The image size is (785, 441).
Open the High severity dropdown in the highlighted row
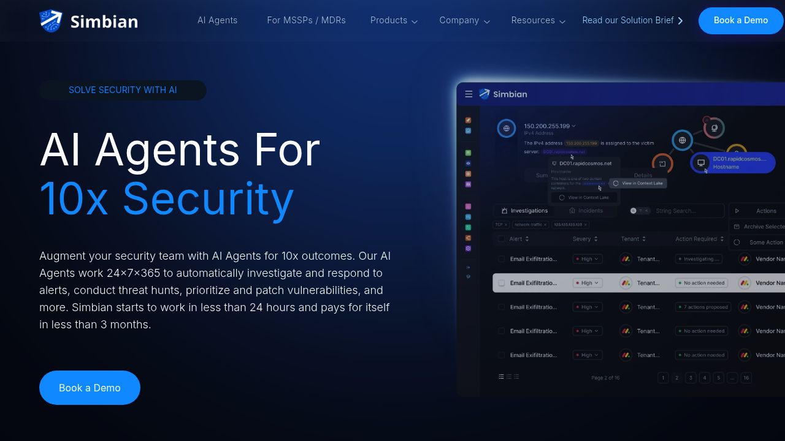(588, 283)
